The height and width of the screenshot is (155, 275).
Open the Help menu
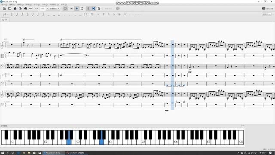click(64, 5)
